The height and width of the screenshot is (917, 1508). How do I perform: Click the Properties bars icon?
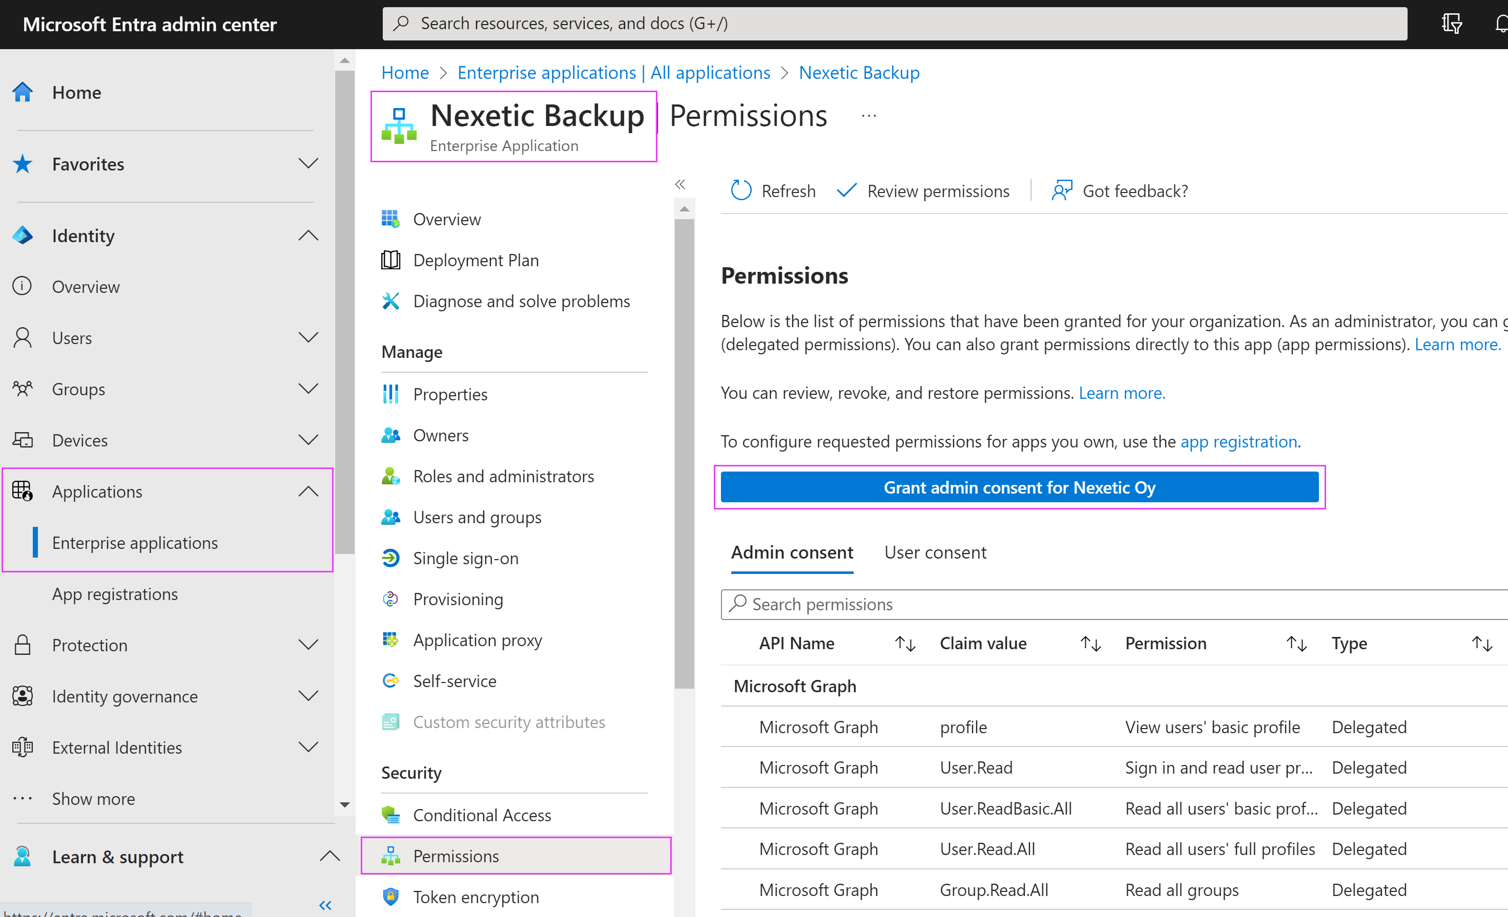[390, 394]
